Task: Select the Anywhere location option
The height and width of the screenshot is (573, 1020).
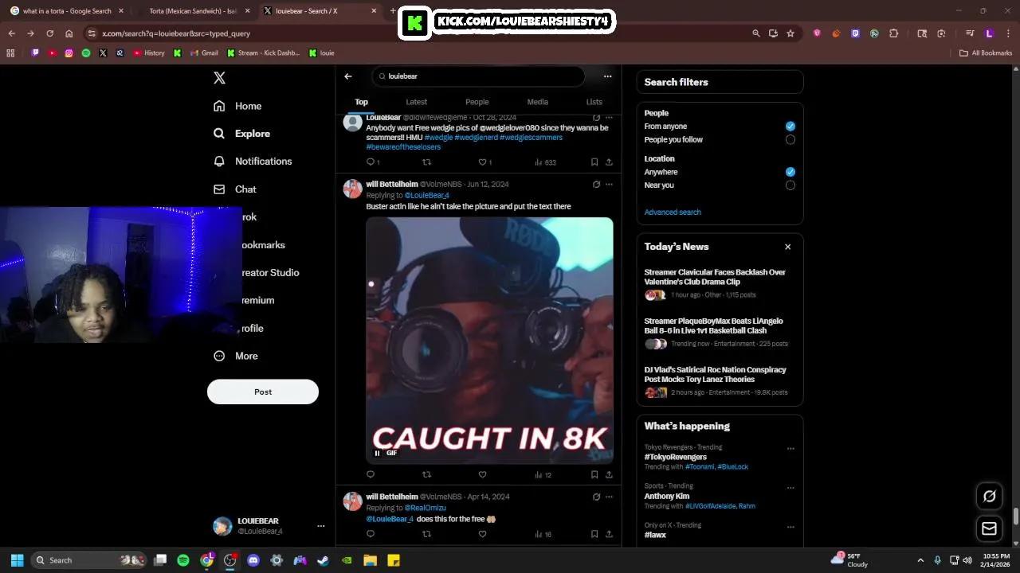Action: pos(790,172)
